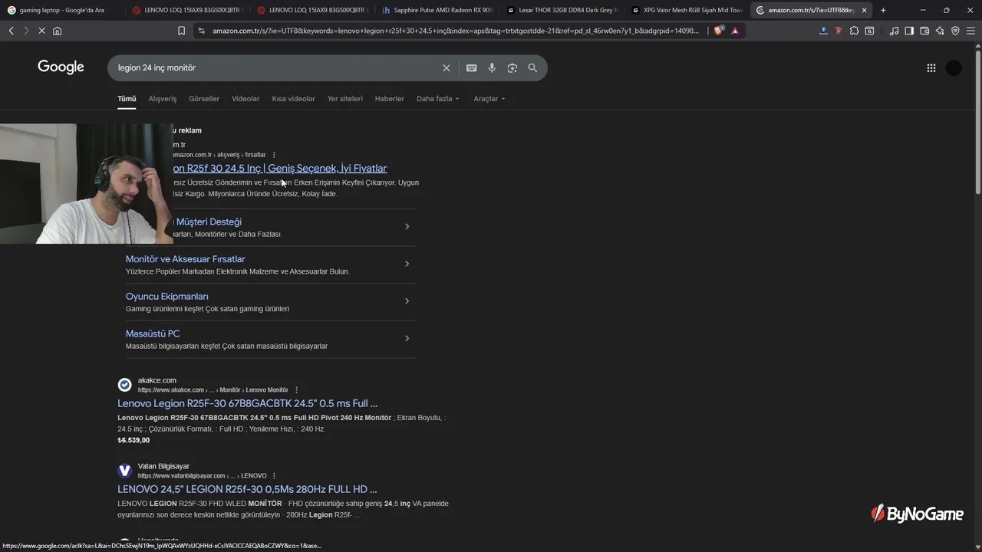The height and width of the screenshot is (552, 982).
Task: Expand the Masaüstü PC chevron
Action: click(x=407, y=338)
